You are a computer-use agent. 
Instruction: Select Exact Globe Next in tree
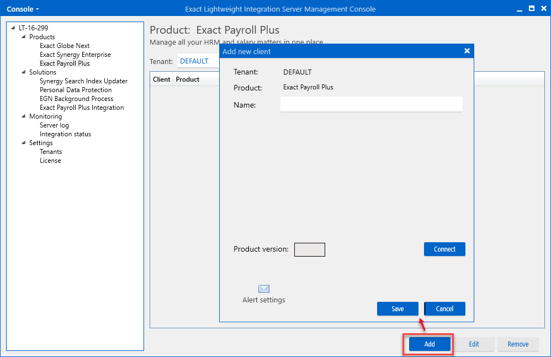(x=65, y=46)
